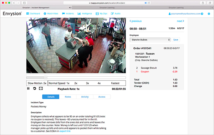
Task: Click the Envysion logo
Action: 12,13
